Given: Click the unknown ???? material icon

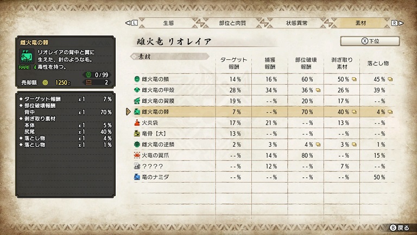Looking at the screenshot, I should [x=137, y=166].
